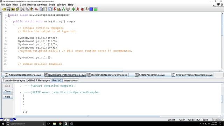Click the editor vertical scrollbar thumb
Screen dimensions: 224x126
(222, 25)
